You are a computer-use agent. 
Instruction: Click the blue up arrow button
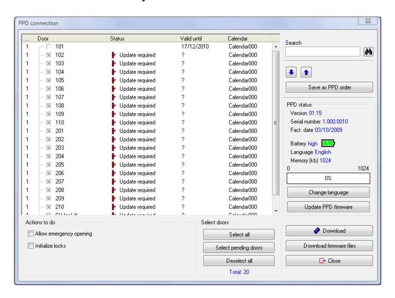pyautogui.click(x=306, y=72)
